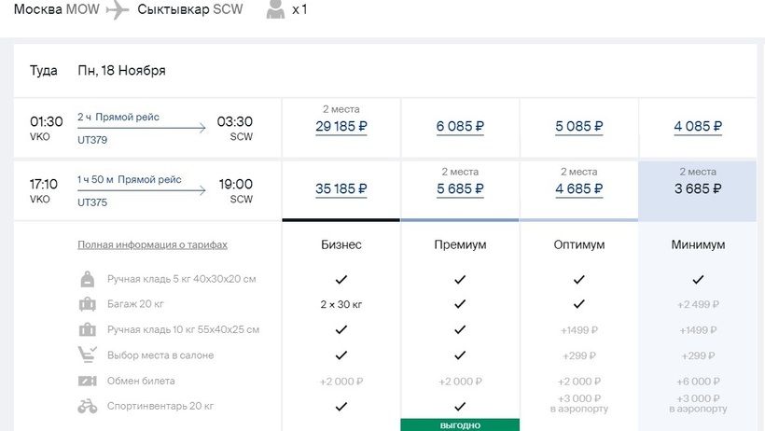The height and width of the screenshot is (431, 765).
Task: Switch to the Оптимум tariff column
Action: 578,244
